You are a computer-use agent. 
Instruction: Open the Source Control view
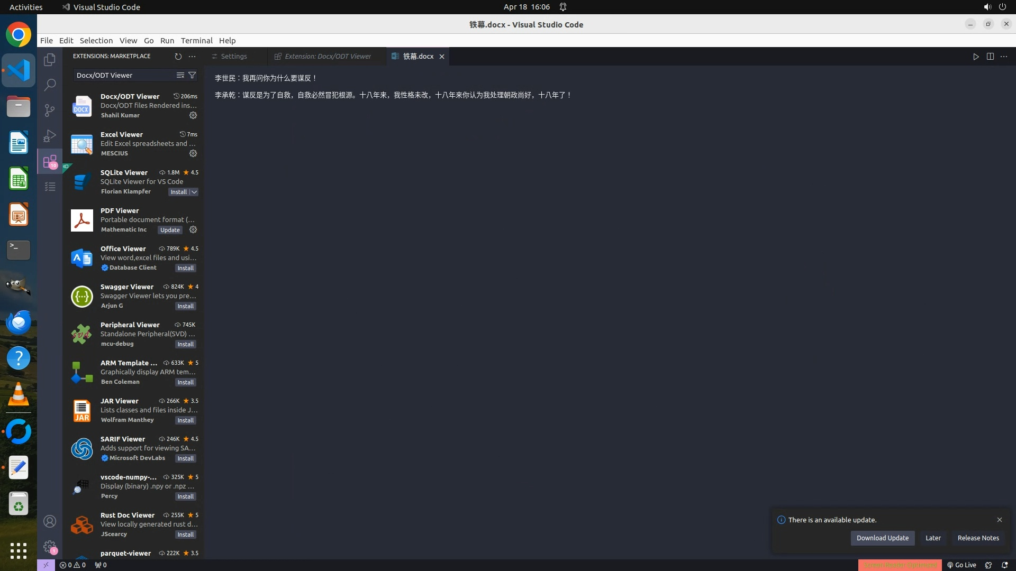[50, 110]
